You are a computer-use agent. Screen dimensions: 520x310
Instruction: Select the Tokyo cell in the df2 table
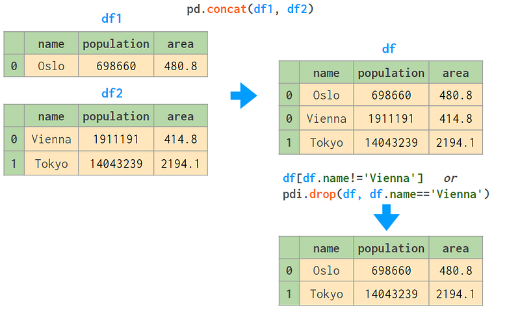[x=51, y=164]
